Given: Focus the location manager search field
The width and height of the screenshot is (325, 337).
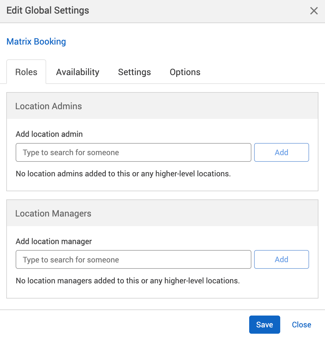Looking at the screenshot, I should pyautogui.click(x=133, y=259).
